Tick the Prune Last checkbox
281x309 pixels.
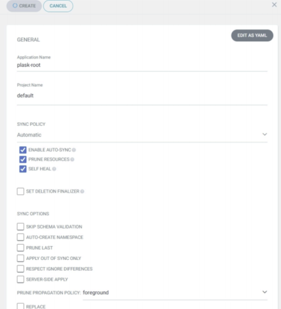click(x=21, y=248)
